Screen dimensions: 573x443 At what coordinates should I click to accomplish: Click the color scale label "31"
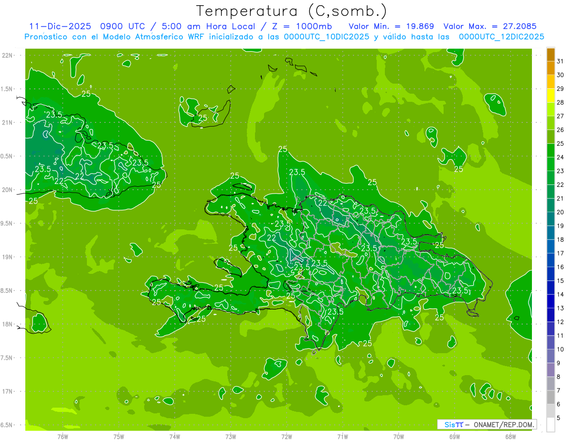(561, 61)
